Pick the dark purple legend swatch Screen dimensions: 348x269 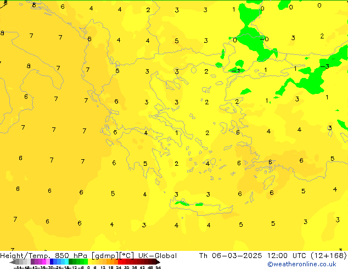click(32, 261)
